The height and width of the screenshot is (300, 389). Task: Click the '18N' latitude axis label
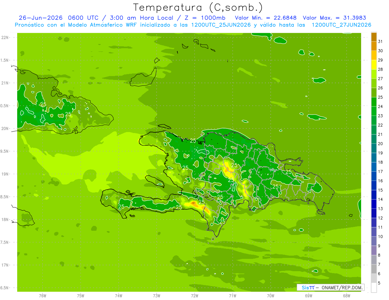pos(5,219)
